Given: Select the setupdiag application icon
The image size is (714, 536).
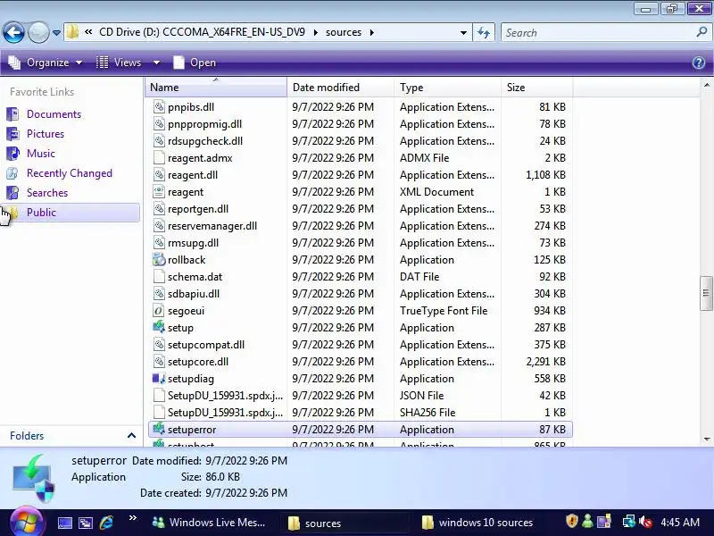Looking at the screenshot, I should pyautogui.click(x=159, y=378).
